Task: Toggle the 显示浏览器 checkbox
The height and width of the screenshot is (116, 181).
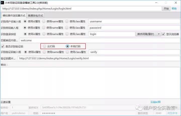Action: click(x=163, y=34)
